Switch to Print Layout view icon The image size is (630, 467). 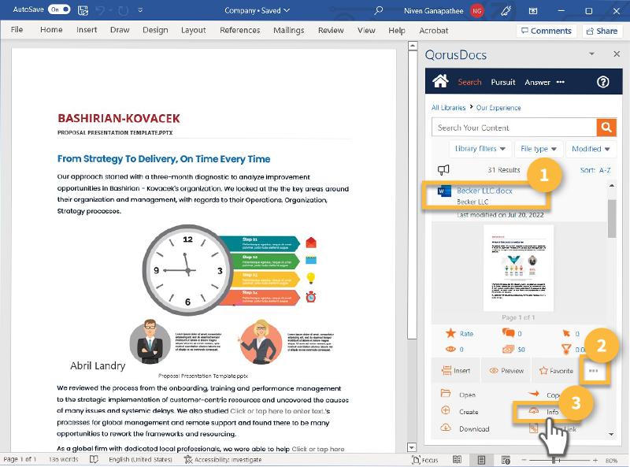481,460
